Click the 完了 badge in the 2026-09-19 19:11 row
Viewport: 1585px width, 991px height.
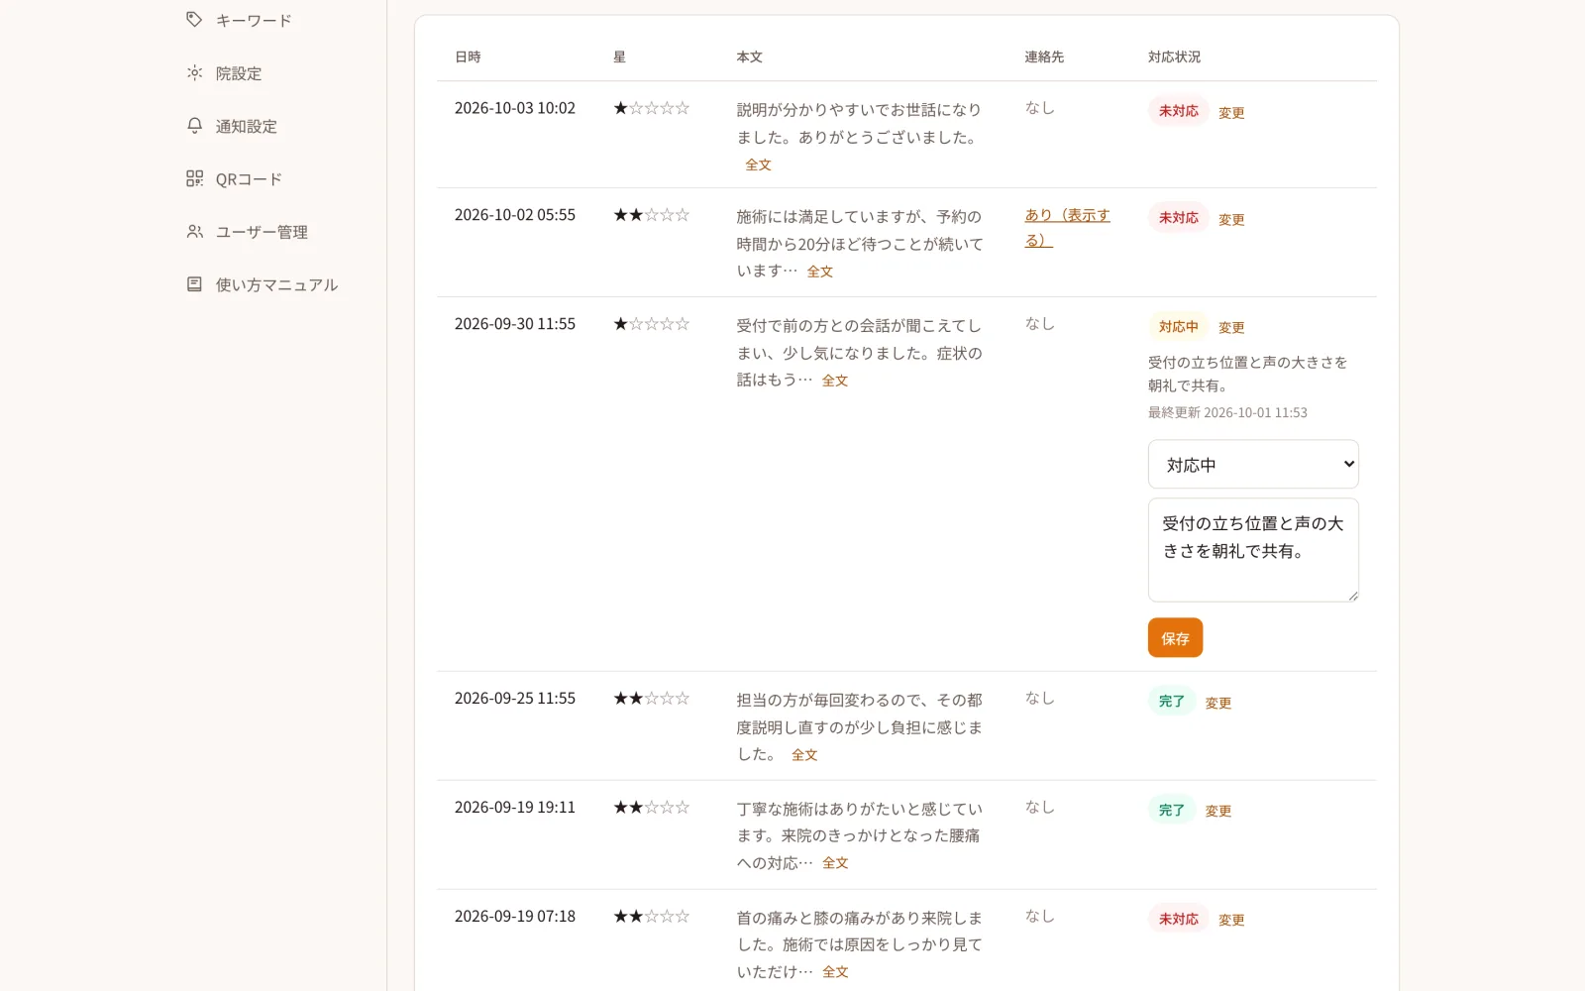1171,810
